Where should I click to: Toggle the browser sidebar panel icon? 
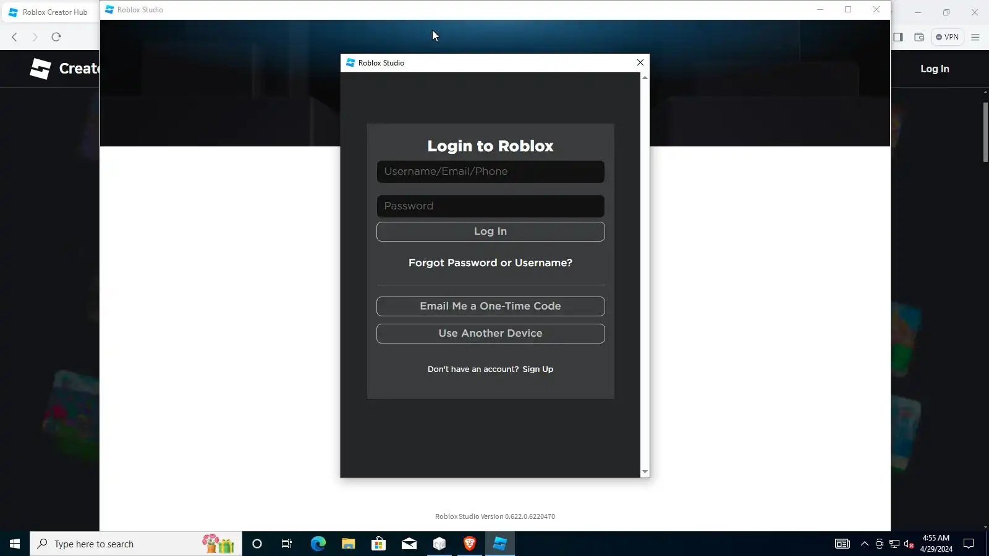[898, 37]
